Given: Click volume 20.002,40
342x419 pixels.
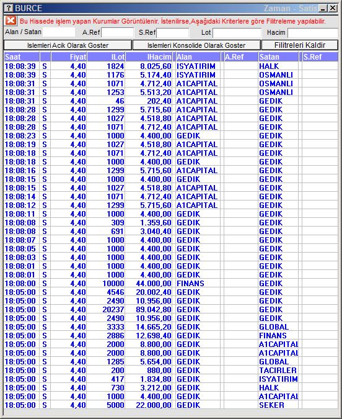Looking at the screenshot, I should pyautogui.click(x=154, y=292).
